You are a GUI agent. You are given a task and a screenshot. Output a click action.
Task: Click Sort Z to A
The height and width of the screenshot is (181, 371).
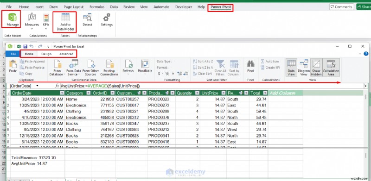(x=203, y=68)
